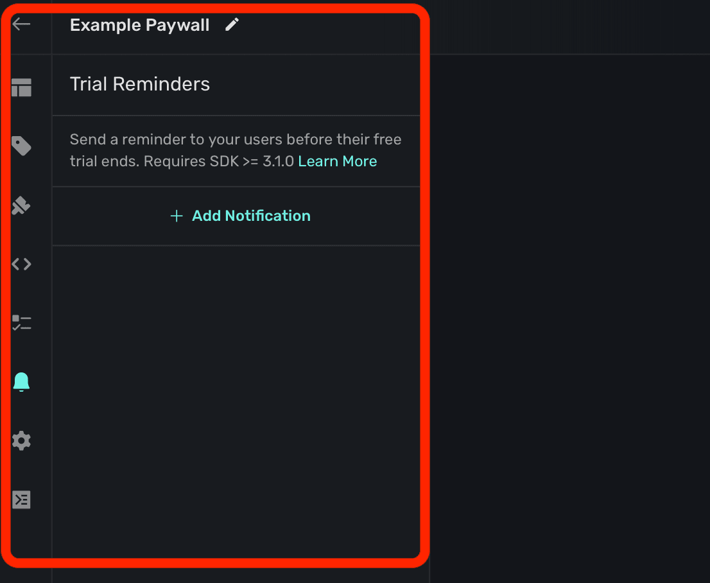Open the products tag icon panel
This screenshot has width=710, height=583.
[x=21, y=146]
